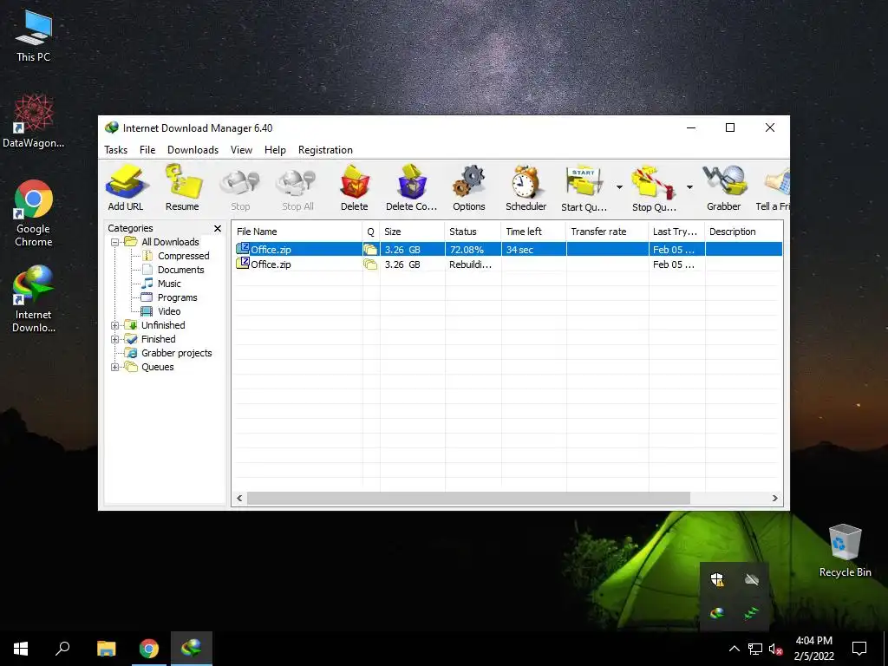Screen dimensions: 888x666
Task: Collapse the All Downloads tree node
Action: (115, 242)
